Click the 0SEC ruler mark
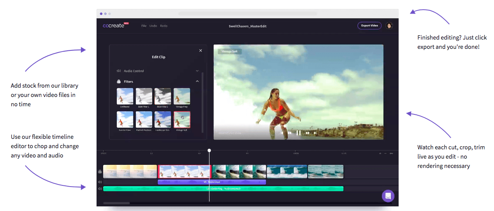Screen dimensions: 494x211 [104, 153]
